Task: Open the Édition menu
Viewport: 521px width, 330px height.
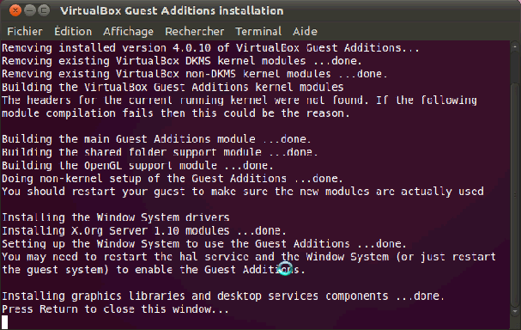Action: point(73,31)
